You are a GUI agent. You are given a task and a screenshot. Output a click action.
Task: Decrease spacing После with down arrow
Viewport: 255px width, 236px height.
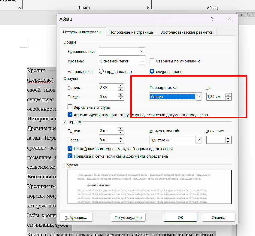(x=120, y=141)
